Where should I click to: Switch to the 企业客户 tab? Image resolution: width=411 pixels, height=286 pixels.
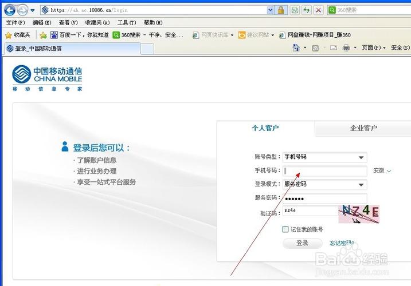[363, 128]
